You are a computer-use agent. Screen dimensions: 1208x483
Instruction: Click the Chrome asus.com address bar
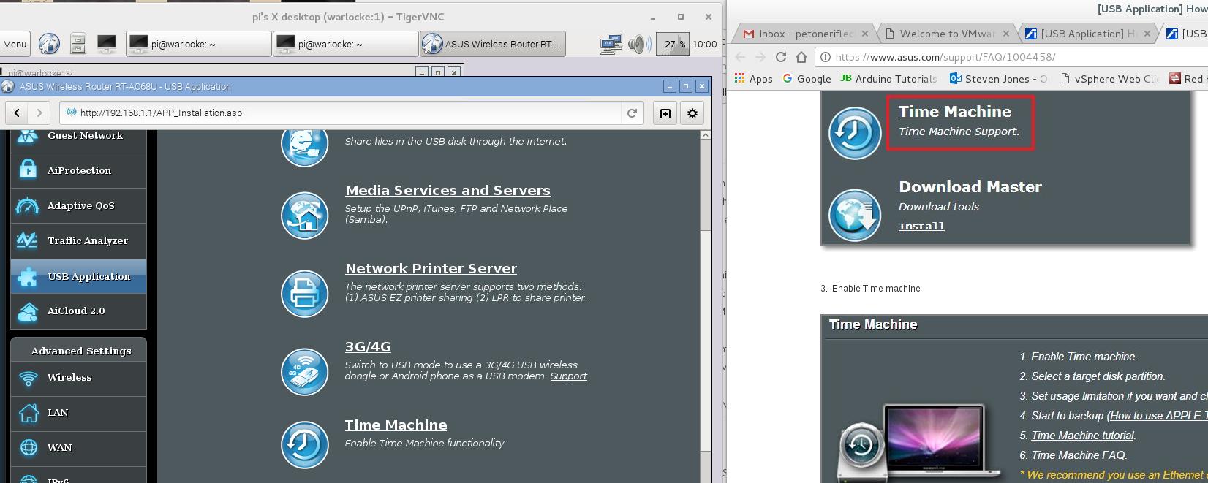pyautogui.click(x=1012, y=57)
